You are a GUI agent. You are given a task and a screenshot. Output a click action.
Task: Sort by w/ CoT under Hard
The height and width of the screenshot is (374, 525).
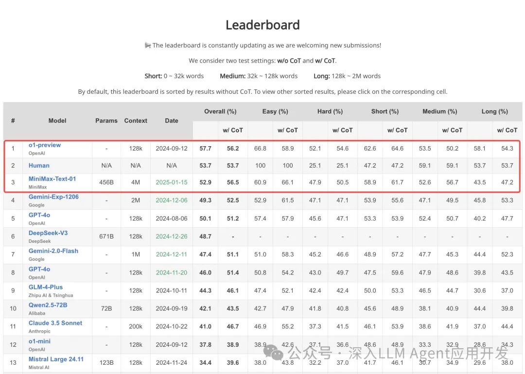(x=343, y=130)
